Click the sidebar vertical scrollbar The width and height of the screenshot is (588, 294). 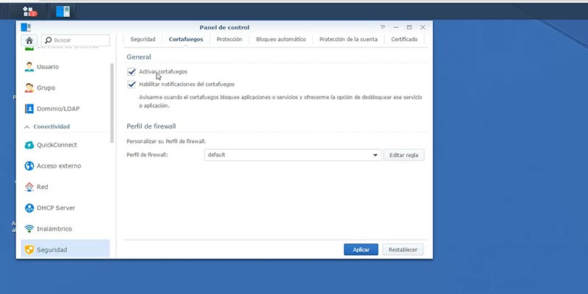coord(112,103)
